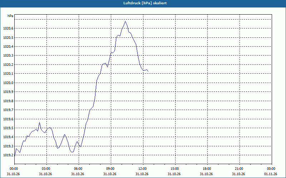Select the 1019,7 y-axis label
This screenshot has width=286, height=178.
click(x=8, y=110)
